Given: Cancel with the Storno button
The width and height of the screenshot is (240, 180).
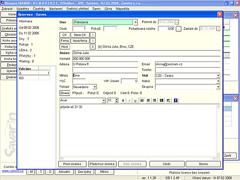Looking at the screenshot, I should (204, 164).
